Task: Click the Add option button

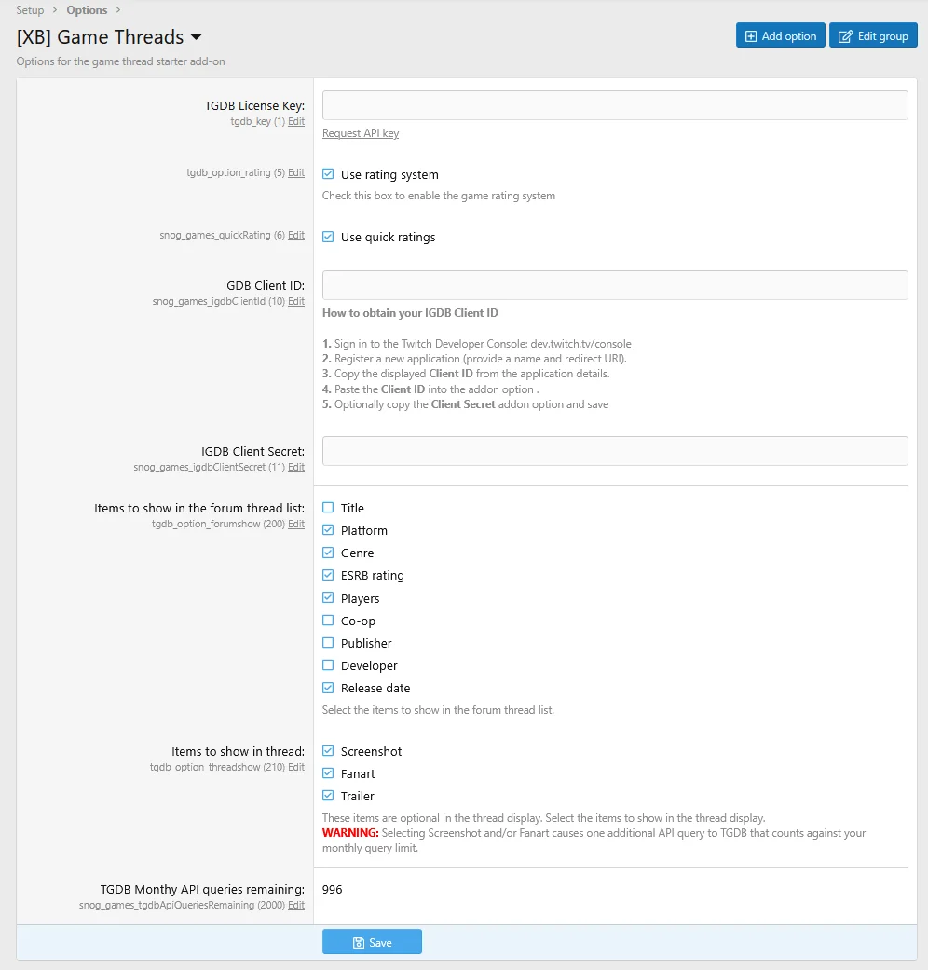Action: (780, 36)
